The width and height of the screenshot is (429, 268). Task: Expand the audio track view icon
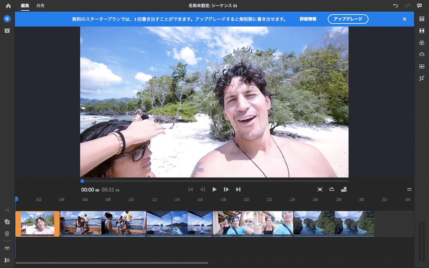[x=7, y=260]
